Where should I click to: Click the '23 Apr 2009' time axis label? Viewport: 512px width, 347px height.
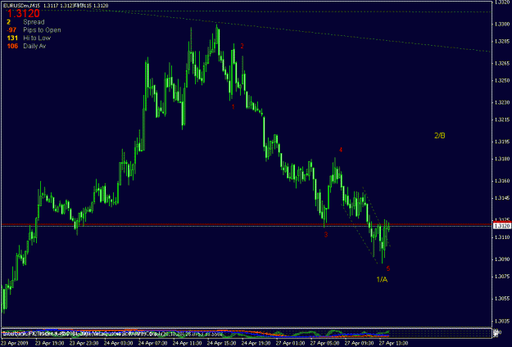(16, 344)
